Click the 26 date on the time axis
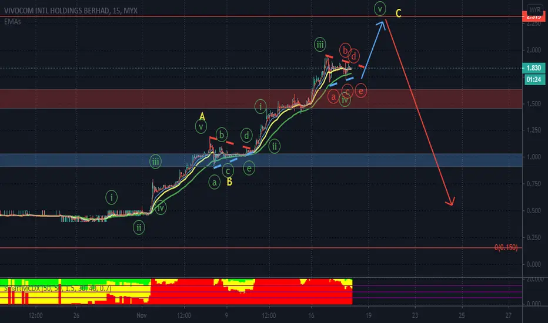548x323 pixels. (x=76, y=315)
